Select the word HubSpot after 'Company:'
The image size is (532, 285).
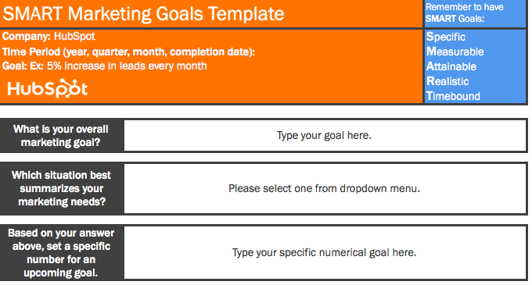[74, 36]
